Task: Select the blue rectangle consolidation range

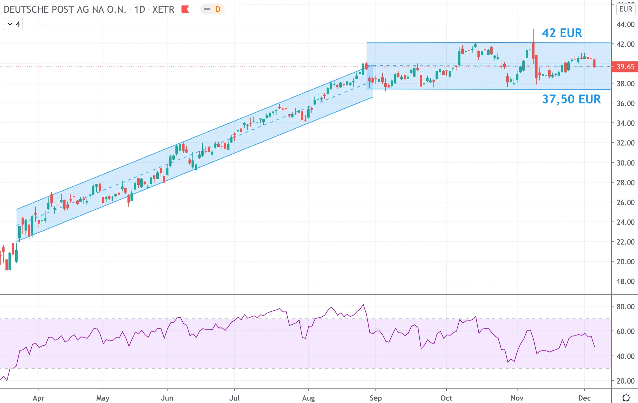Action: coord(488,66)
